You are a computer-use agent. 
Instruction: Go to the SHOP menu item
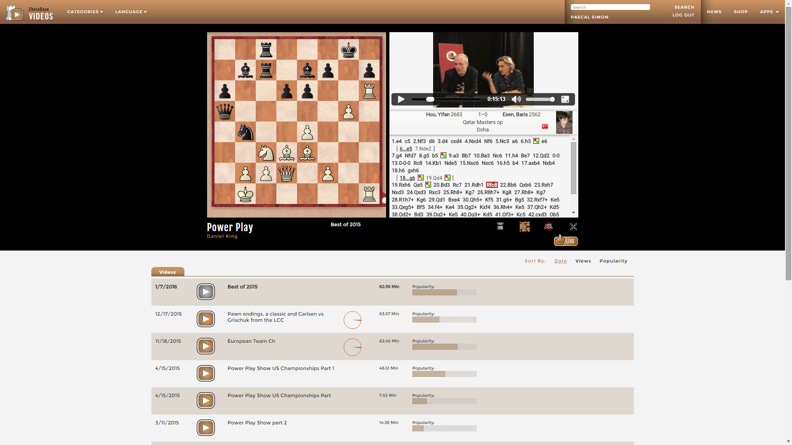[740, 12]
